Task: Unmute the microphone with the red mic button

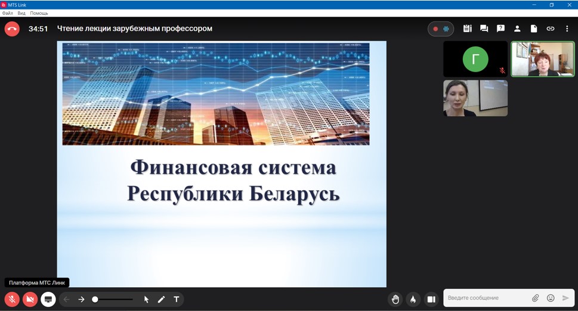Action: [12, 299]
